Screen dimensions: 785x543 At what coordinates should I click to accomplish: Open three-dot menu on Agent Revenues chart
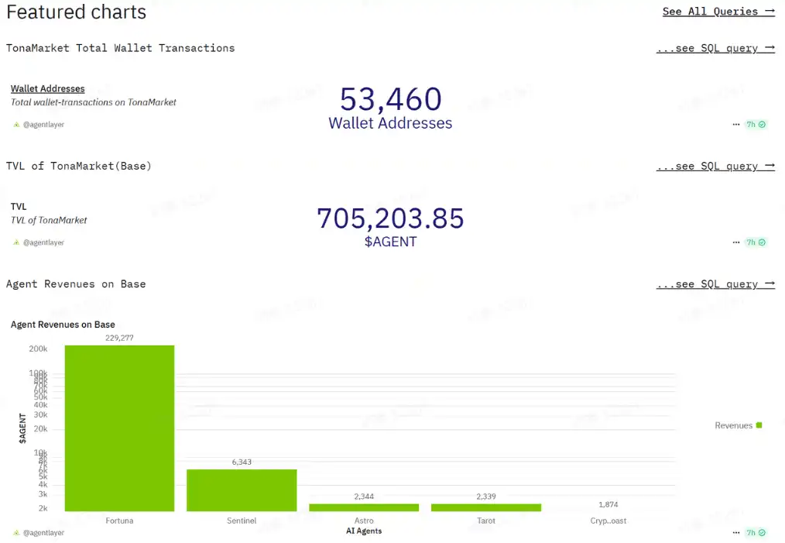(x=736, y=533)
